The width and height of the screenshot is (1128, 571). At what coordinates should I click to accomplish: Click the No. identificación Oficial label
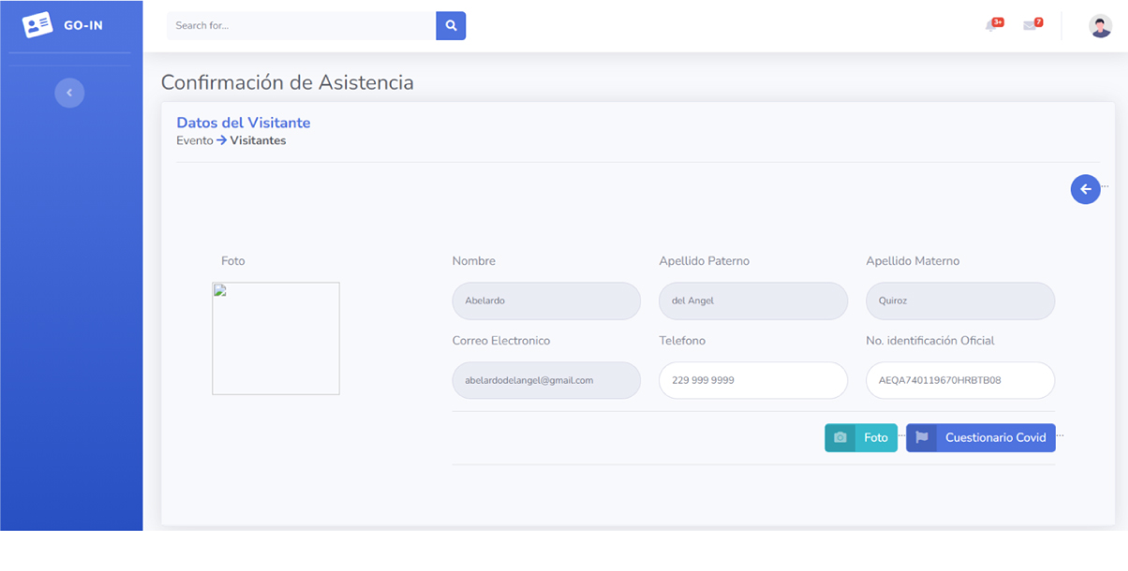[x=930, y=341]
